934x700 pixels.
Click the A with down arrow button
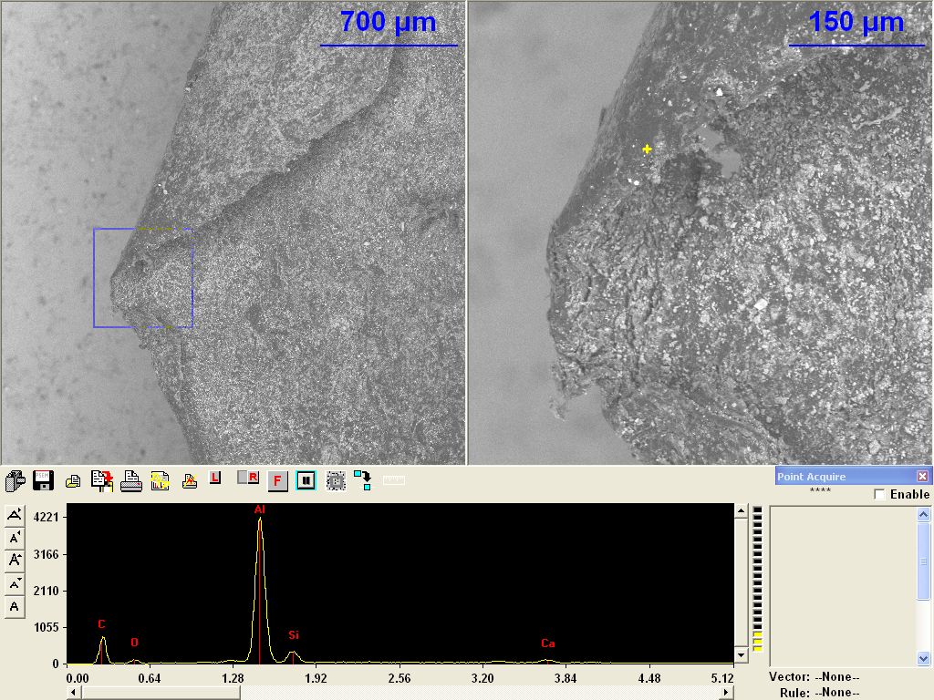[x=15, y=584]
